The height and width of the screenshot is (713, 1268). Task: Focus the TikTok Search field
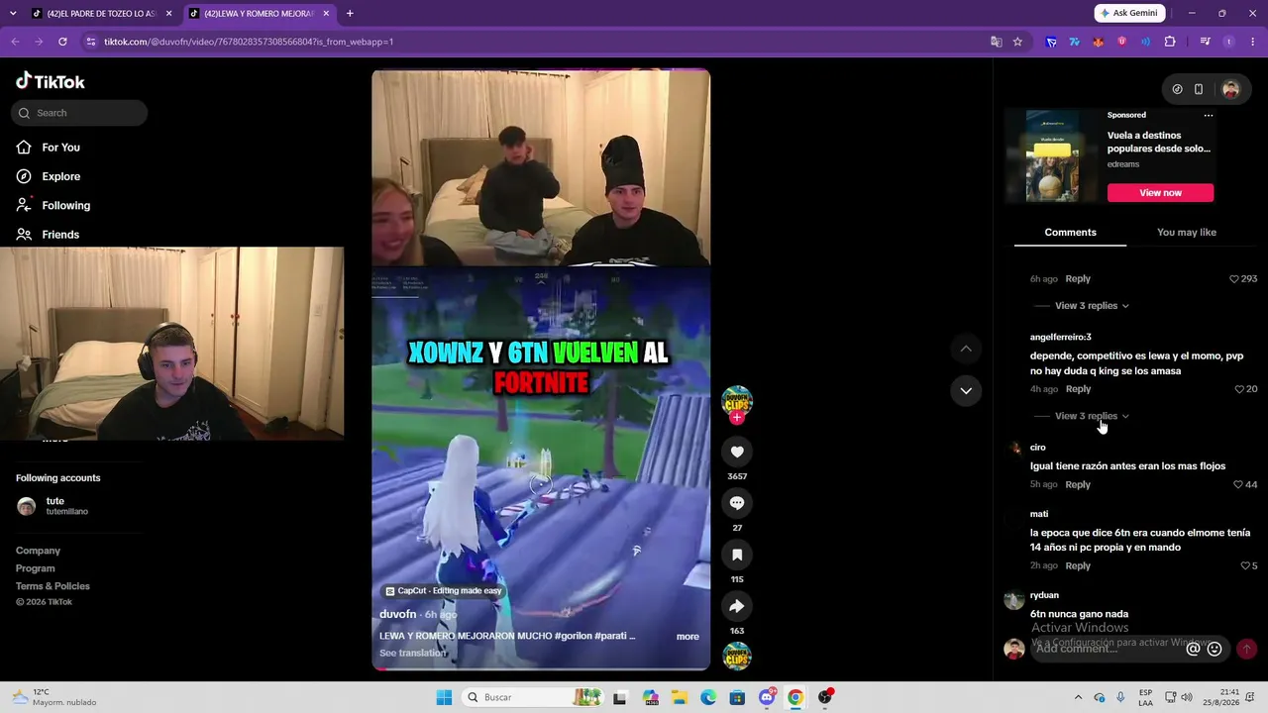pos(79,113)
